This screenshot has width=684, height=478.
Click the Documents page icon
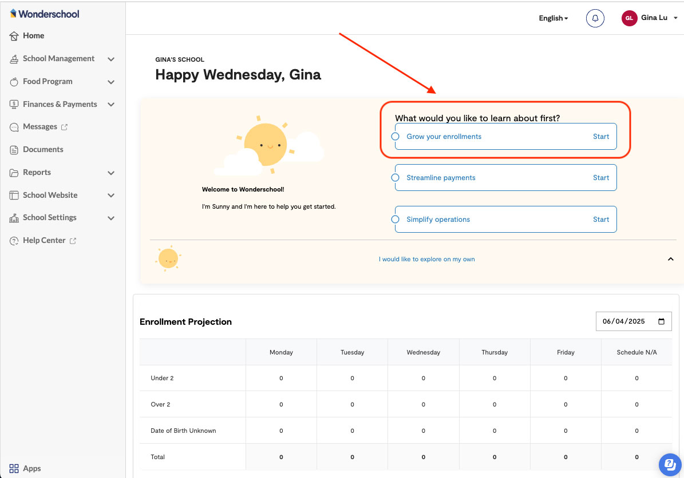[14, 150]
